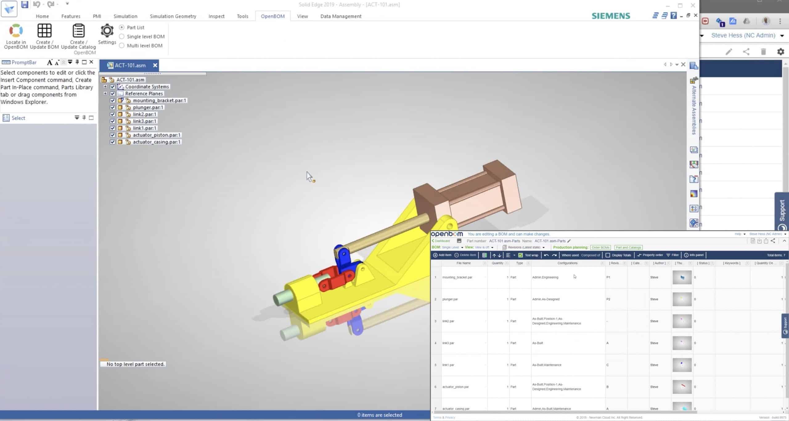Click Composed of in OpenBOM toolbar
The image size is (789, 421).
point(591,255)
